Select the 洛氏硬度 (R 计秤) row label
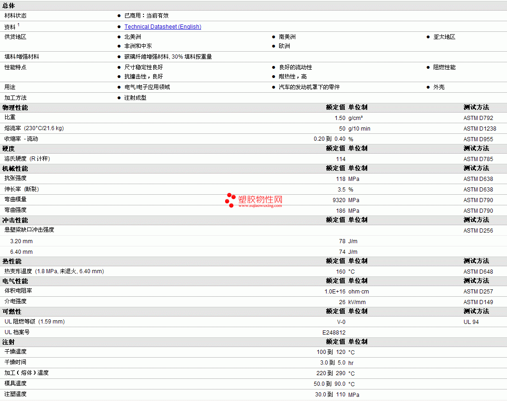 coord(27,159)
